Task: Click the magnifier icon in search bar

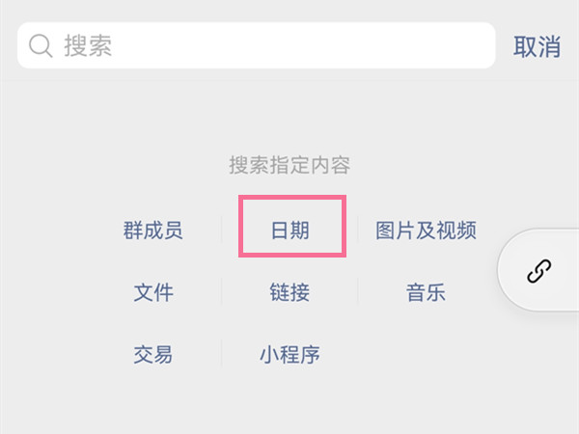Action: 41,46
